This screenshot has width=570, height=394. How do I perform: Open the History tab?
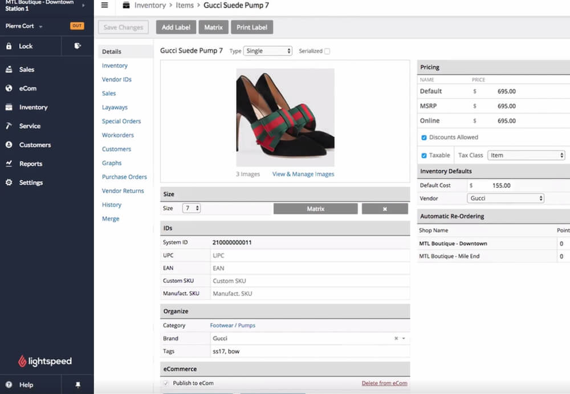pos(112,205)
